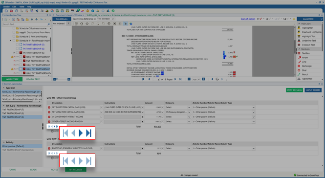Click the active select pointer viewer tool
This screenshot has height=178, width=325.
[x=126, y=23]
